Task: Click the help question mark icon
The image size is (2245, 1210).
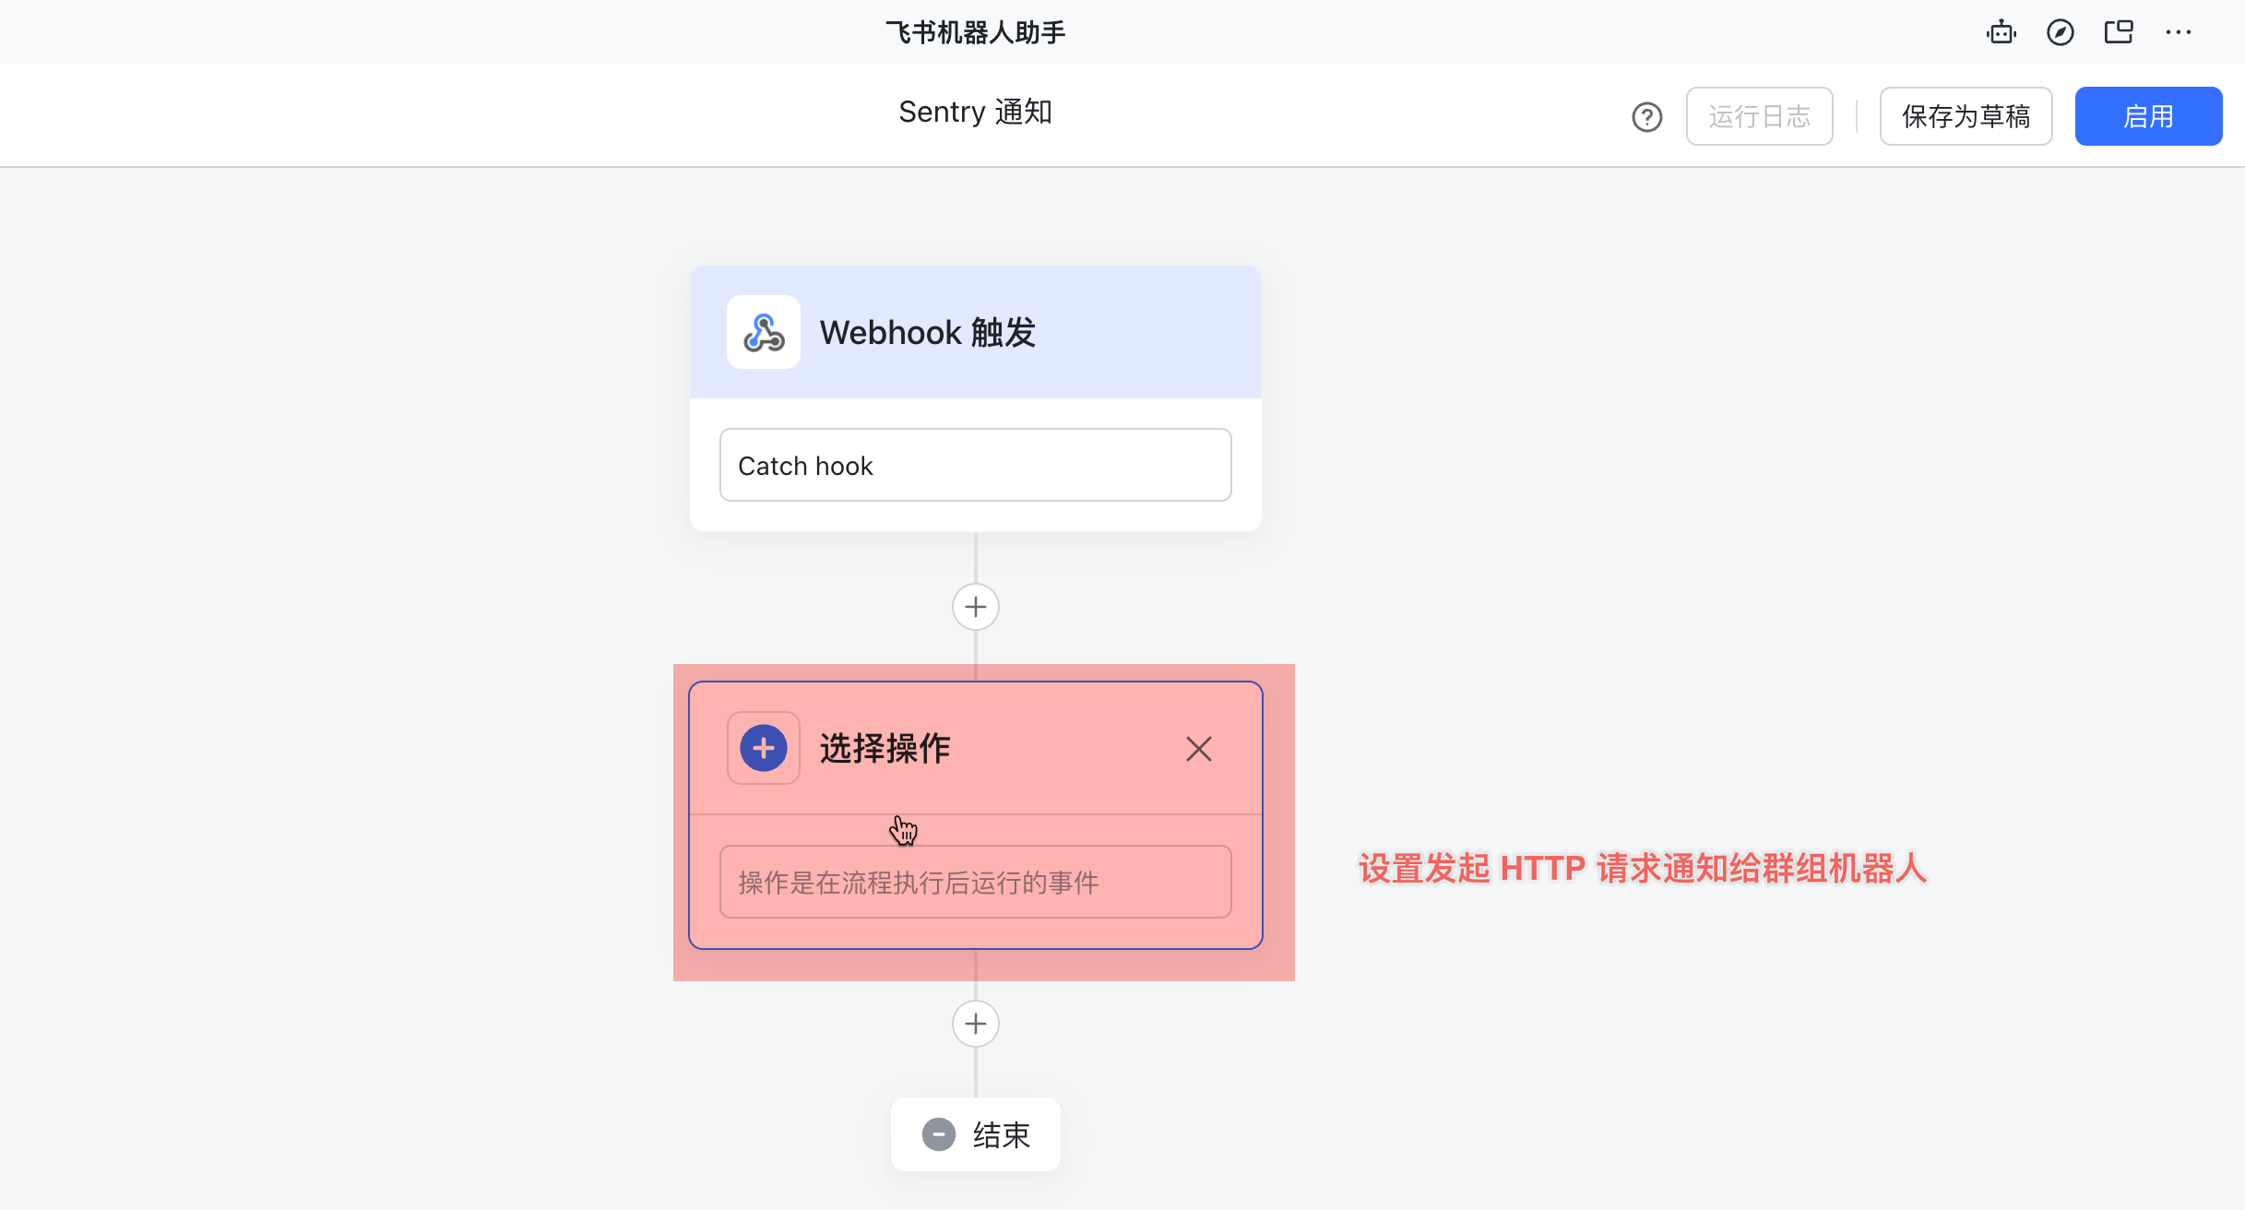Action: click(x=1647, y=117)
